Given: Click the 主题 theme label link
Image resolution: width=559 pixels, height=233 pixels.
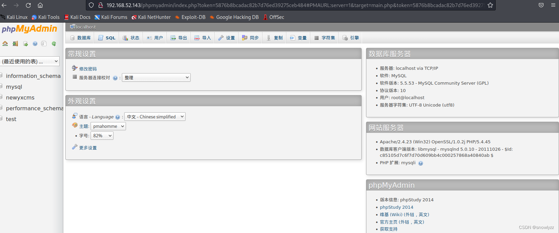Looking at the screenshot, I should pos(84,126).
